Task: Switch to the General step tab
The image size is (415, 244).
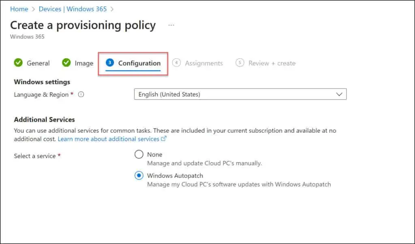Action: tap(32, 63)
